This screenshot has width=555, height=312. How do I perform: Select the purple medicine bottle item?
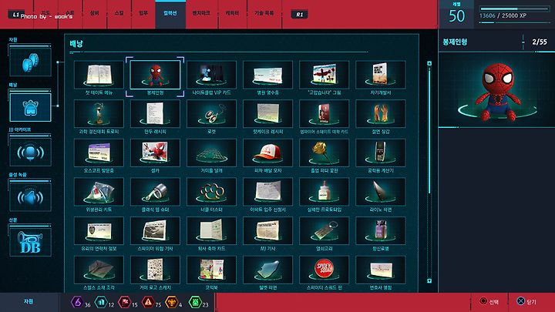tap(381, 230)
